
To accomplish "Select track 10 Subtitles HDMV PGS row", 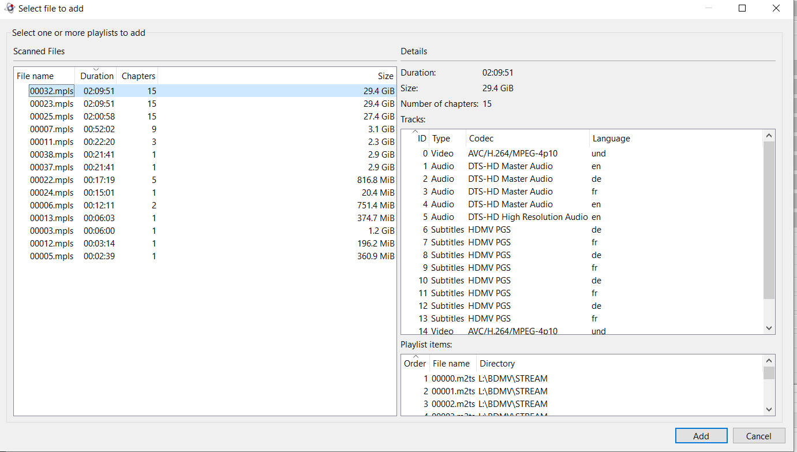I will (582, 281).
